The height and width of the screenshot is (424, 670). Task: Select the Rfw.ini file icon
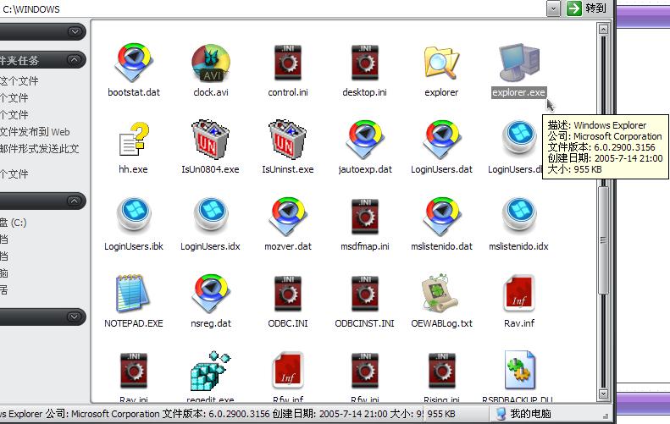pos(364,370)
